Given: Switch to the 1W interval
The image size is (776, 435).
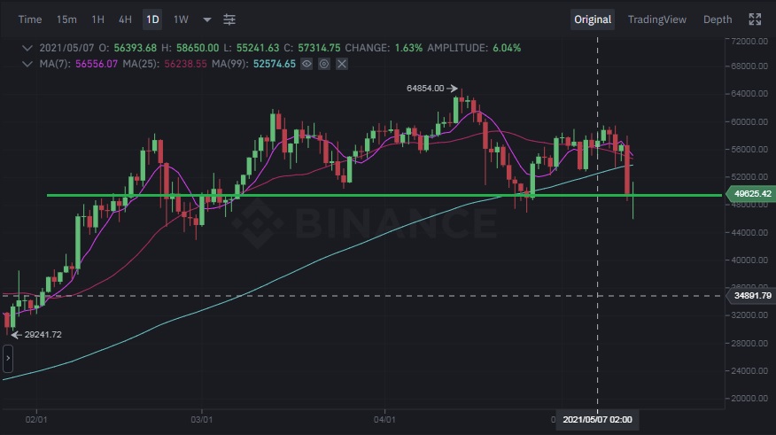Looking at the screenshot, I should point(181,19).
